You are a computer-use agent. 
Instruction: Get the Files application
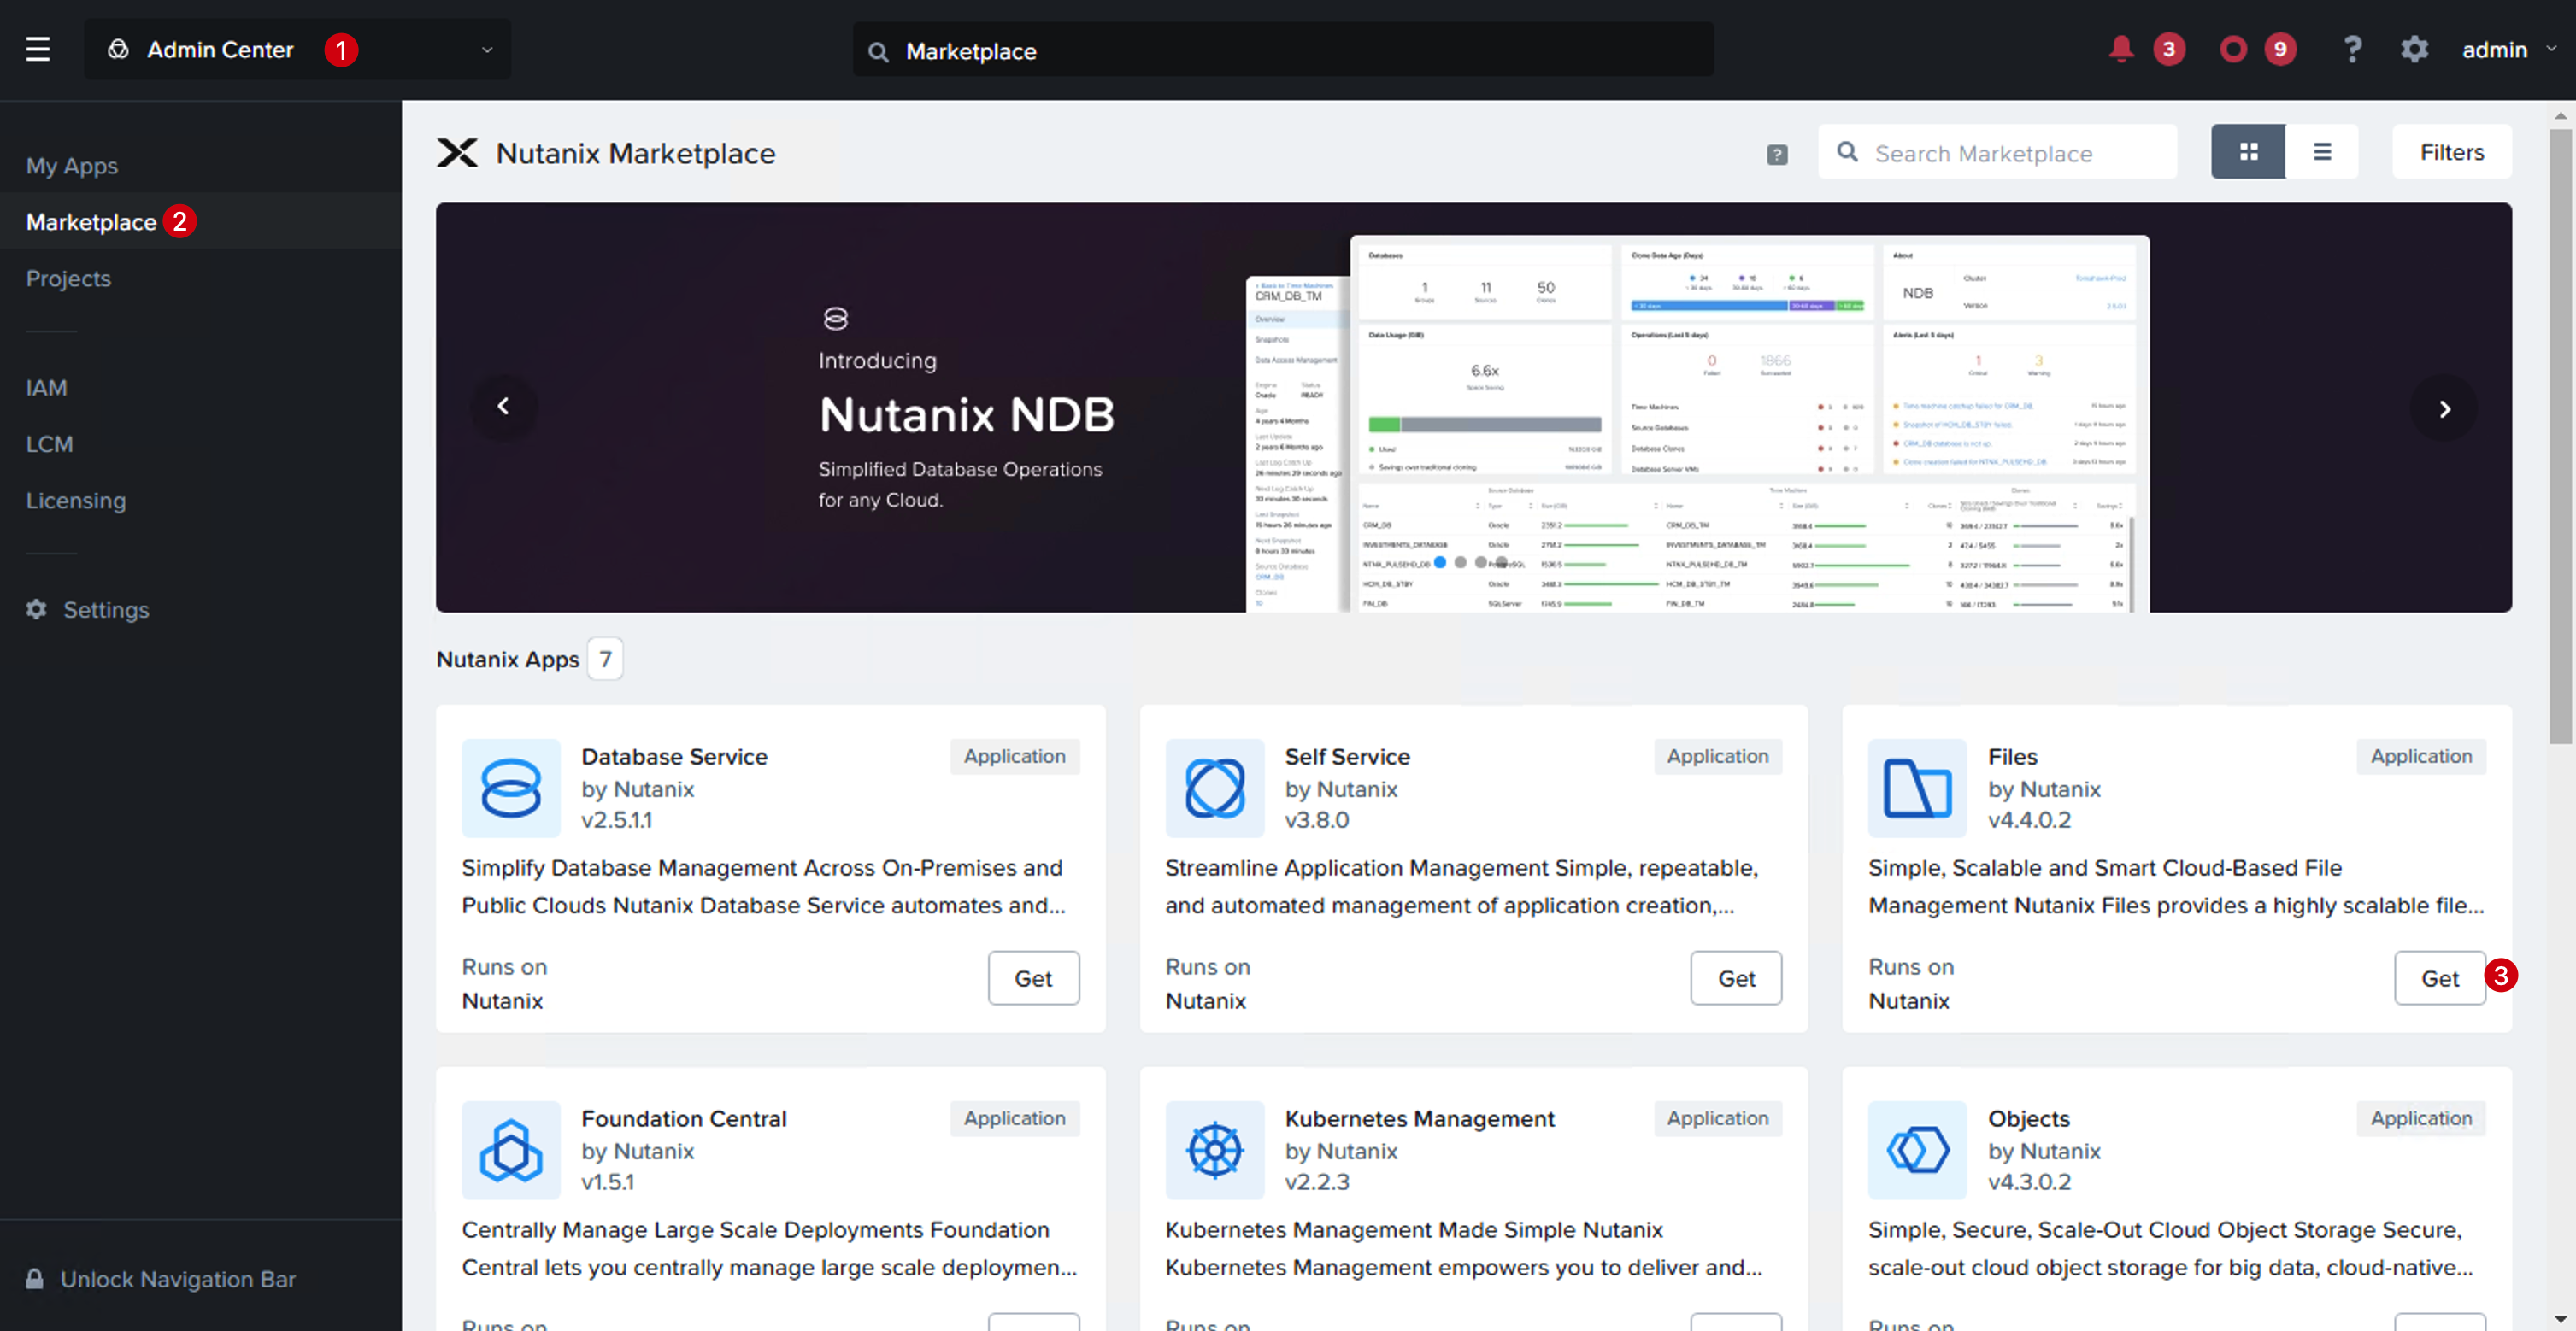tap(2439, 978)
